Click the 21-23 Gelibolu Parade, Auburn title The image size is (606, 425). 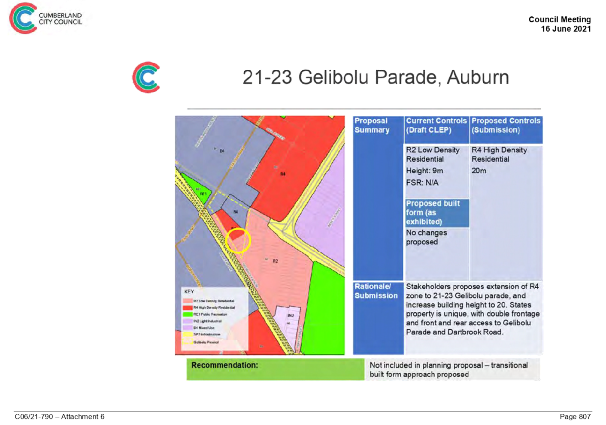coord(376,78)
